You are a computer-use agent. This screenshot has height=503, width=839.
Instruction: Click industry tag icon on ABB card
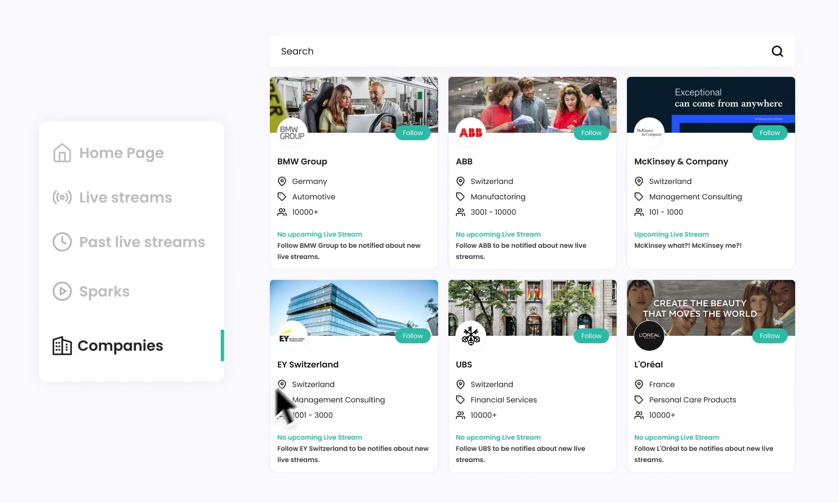point(461,197)
